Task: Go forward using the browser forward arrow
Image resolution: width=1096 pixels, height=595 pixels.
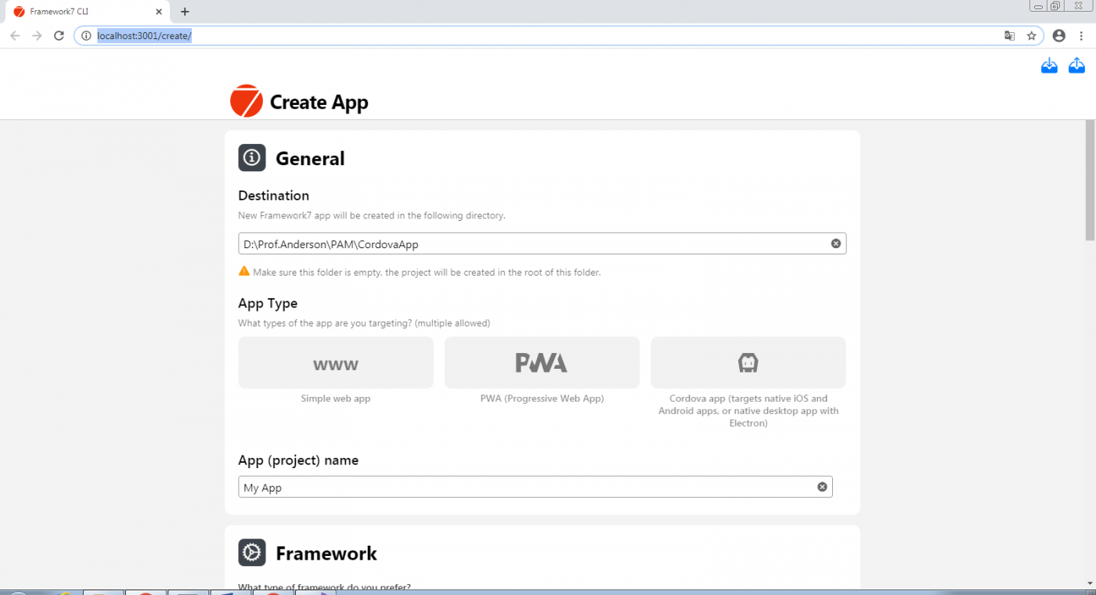Action: click(x=37, y=35)
